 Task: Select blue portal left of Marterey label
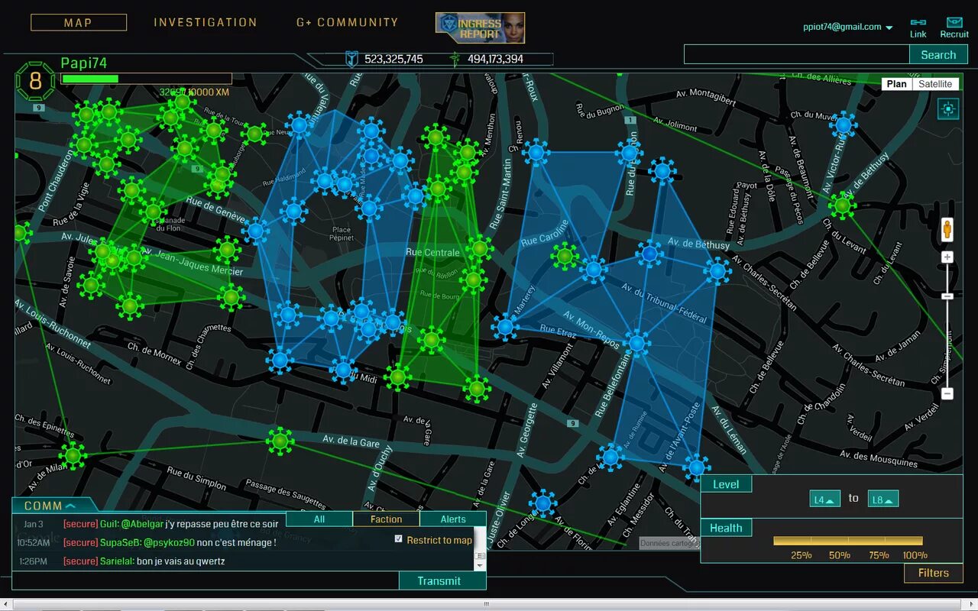click(504, 327)
